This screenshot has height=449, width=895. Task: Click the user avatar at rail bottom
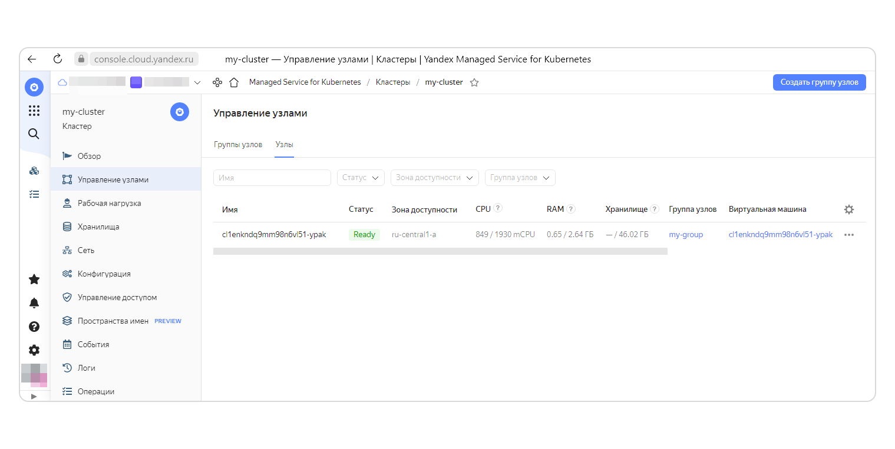coord(34,375)
